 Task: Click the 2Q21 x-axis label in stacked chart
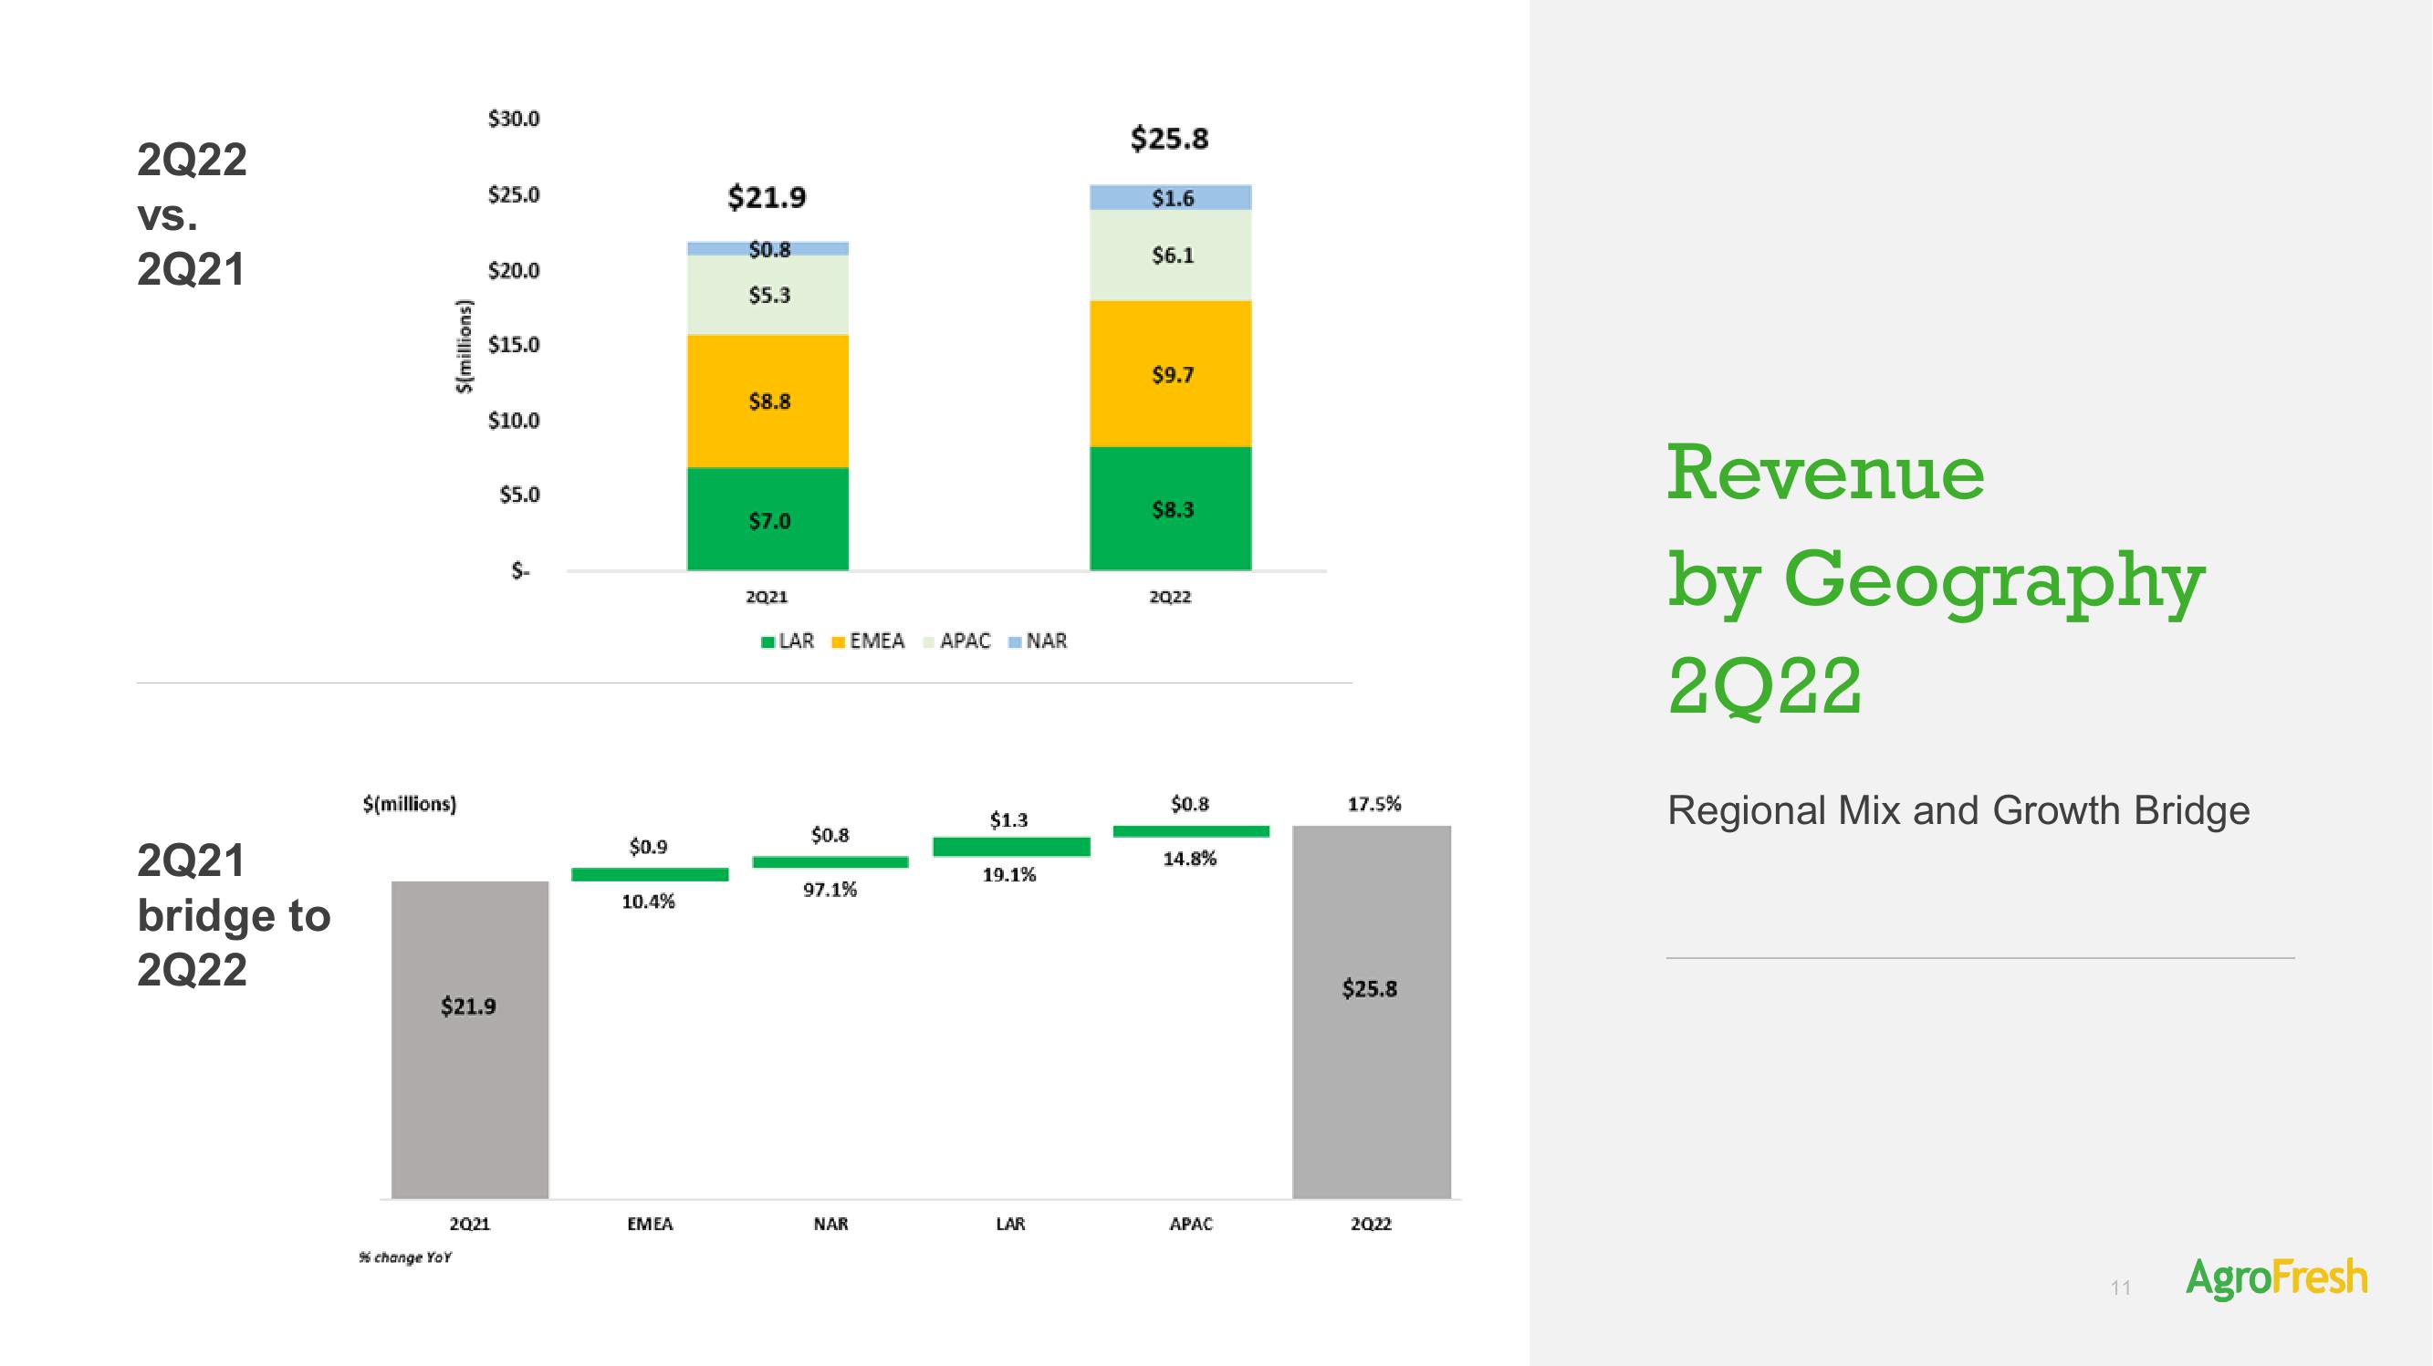pos(767,597)
